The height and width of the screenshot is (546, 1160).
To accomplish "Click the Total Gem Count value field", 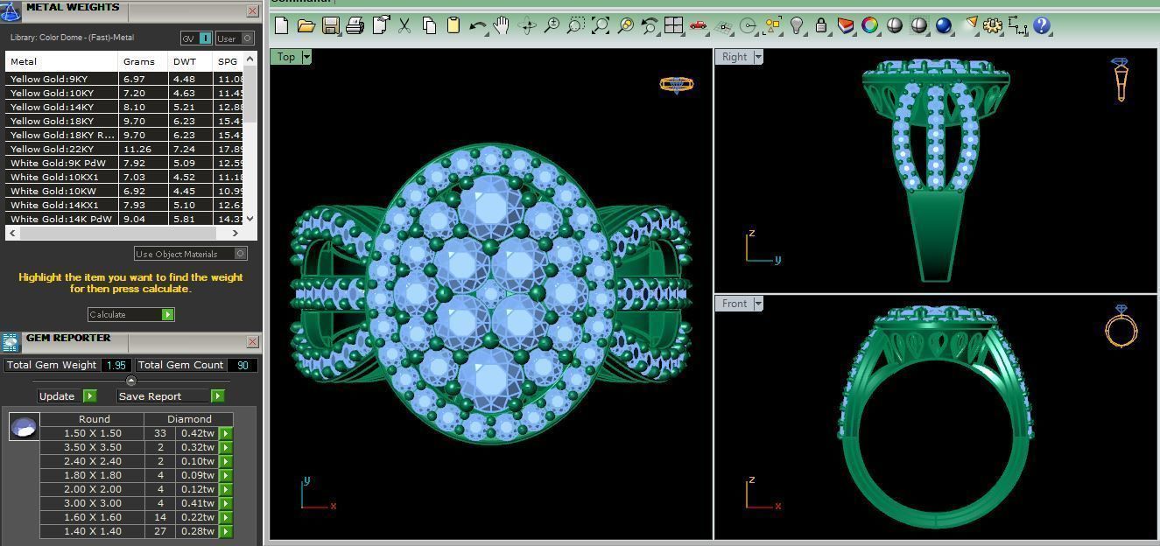I will tap(243, 365).
